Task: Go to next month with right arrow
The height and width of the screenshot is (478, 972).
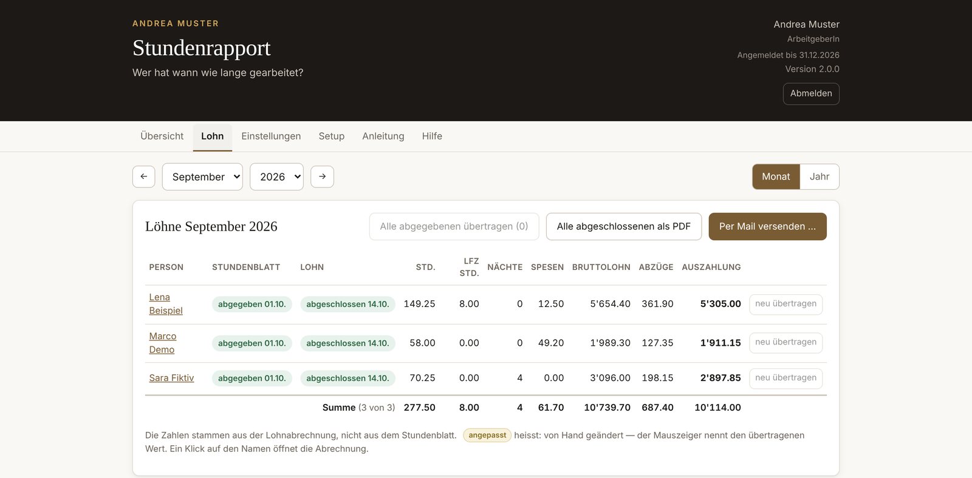Action: click(x=322, y=177)
